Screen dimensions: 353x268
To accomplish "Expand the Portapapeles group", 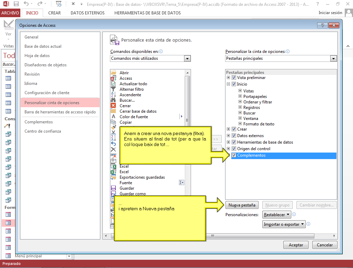I will click(240, 96).
